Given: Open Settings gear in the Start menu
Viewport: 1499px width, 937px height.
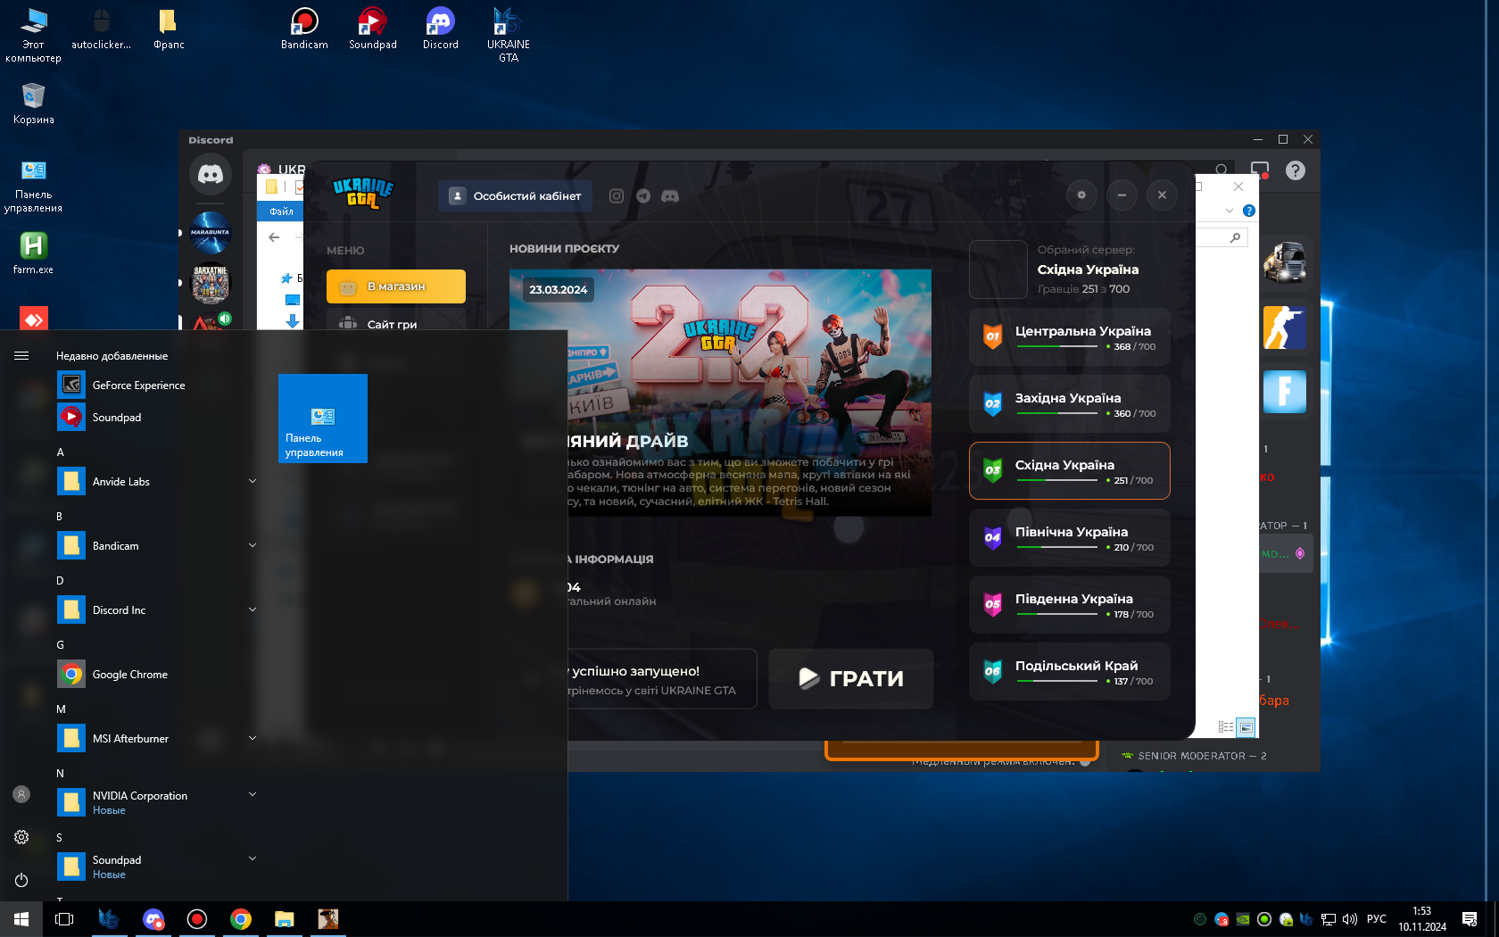Looking at the screenshot, I should 21,837.
